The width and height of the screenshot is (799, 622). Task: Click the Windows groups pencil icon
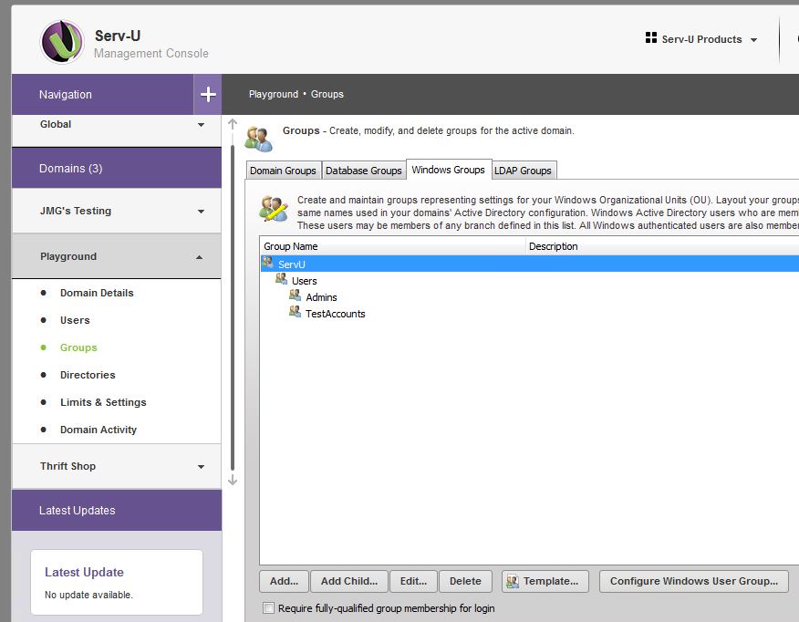click(275, 208)
